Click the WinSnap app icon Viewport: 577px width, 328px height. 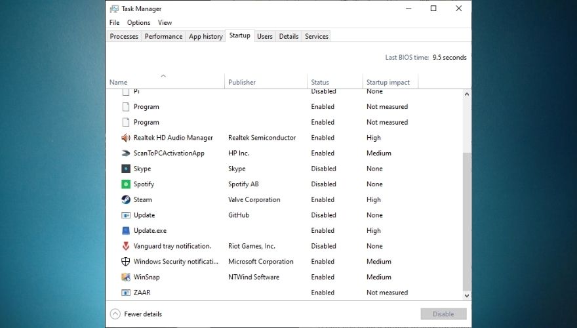[x=125, y=277]
